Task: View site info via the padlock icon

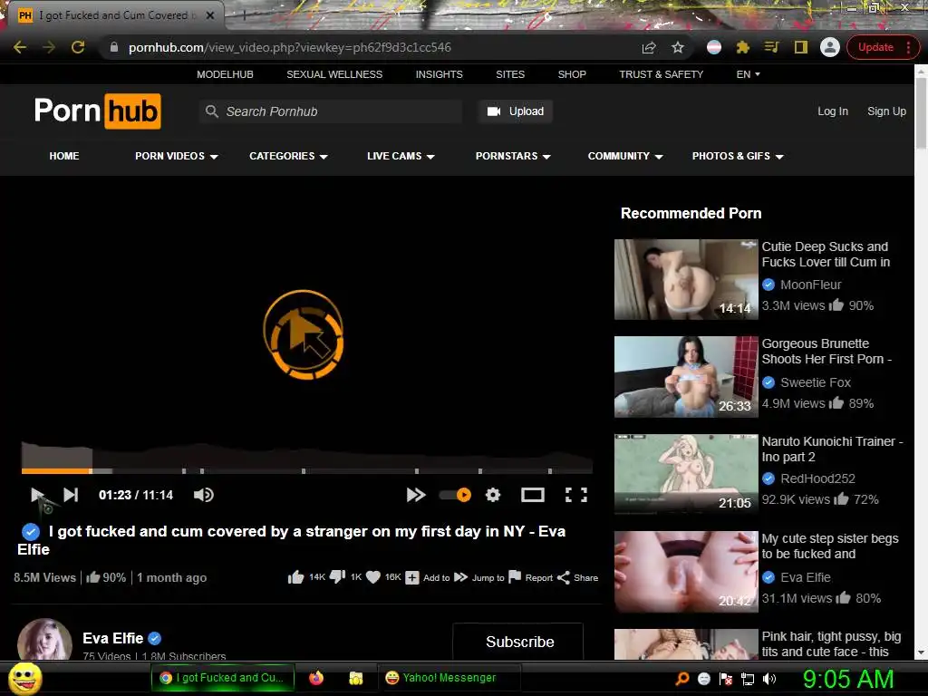Action: (x=114, y=47)
